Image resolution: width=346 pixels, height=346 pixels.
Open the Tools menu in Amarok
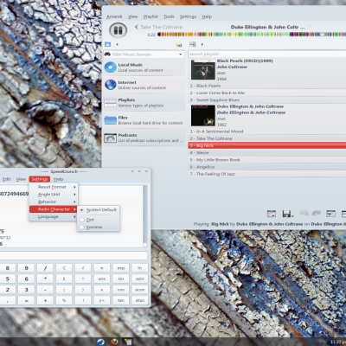pyautogui.click(x=169, y=16)
